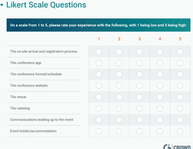Click the G2 Crowd logo
This screenshot has width=193, height=149.
coord(177,146)
